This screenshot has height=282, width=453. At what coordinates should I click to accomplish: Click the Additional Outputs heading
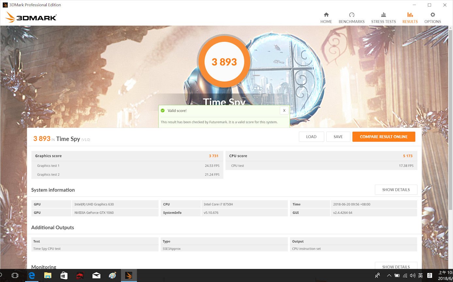53,227
